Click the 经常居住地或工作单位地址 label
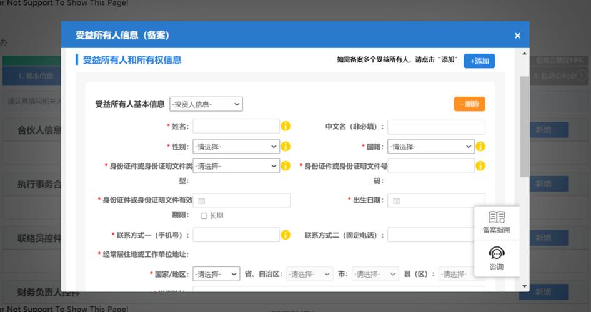 click(146, 255)
